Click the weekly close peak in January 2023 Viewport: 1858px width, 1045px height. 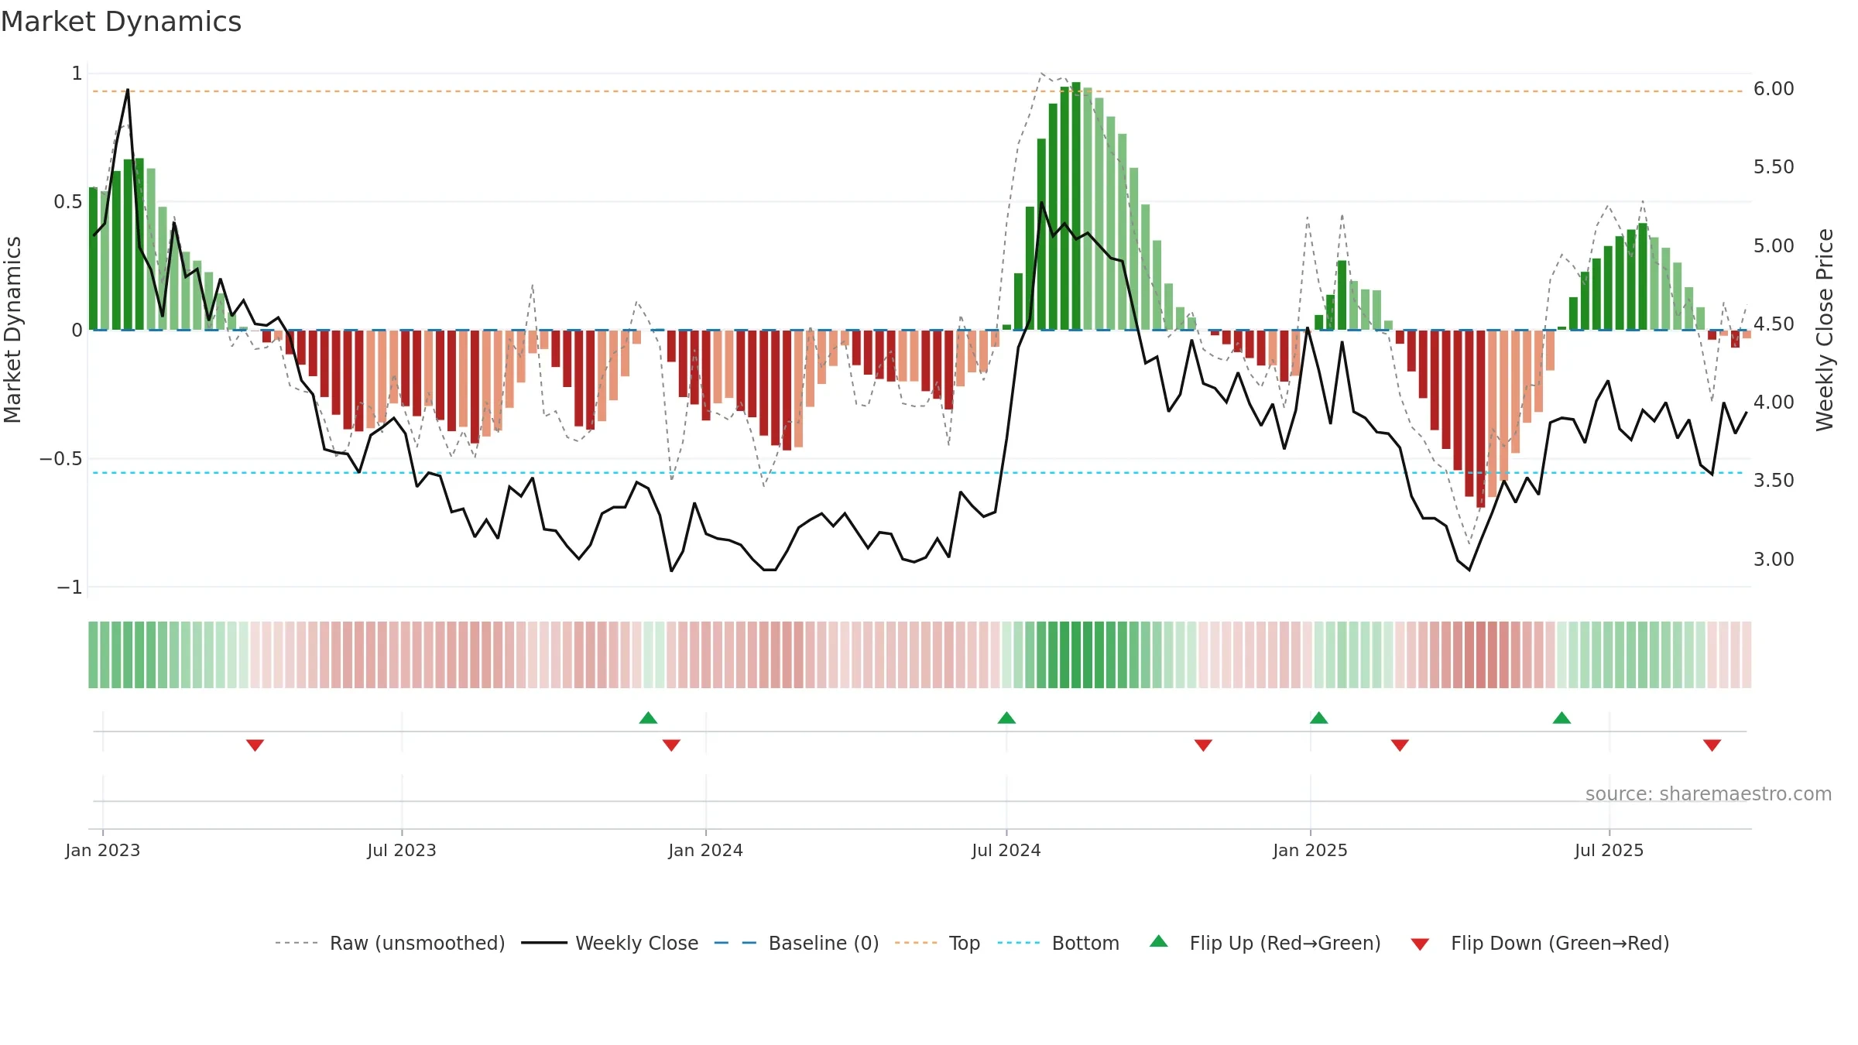tap(128, 90)
